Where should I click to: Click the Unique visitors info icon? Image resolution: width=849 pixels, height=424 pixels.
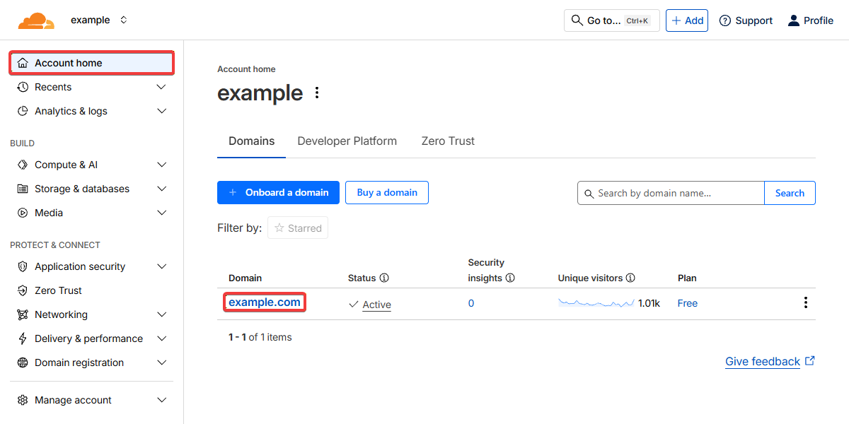[x=630, y=278]
